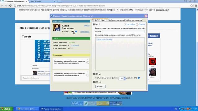The width and height of the screenshot is (198, 111).
Task: Top up balance via 'Пополнить'
Action: point(85,31)
